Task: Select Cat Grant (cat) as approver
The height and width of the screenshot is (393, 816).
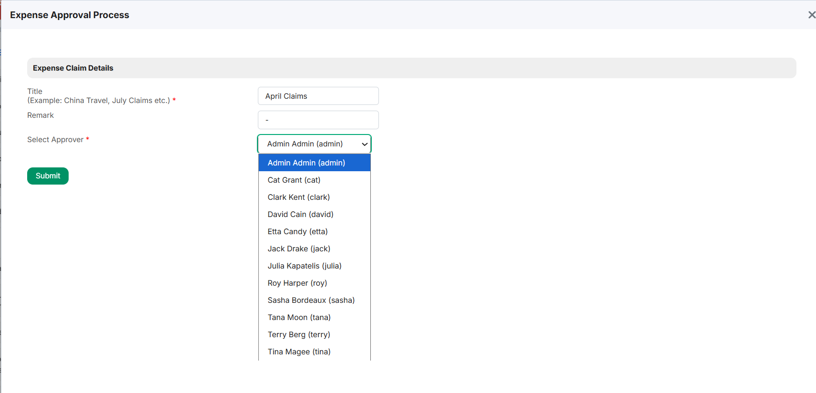Action: pyautogui.click(x=315, y=180)
